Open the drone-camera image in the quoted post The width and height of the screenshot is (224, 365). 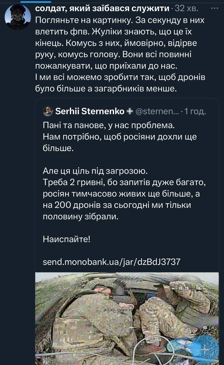pyautogui.click(x=127, y=318)
